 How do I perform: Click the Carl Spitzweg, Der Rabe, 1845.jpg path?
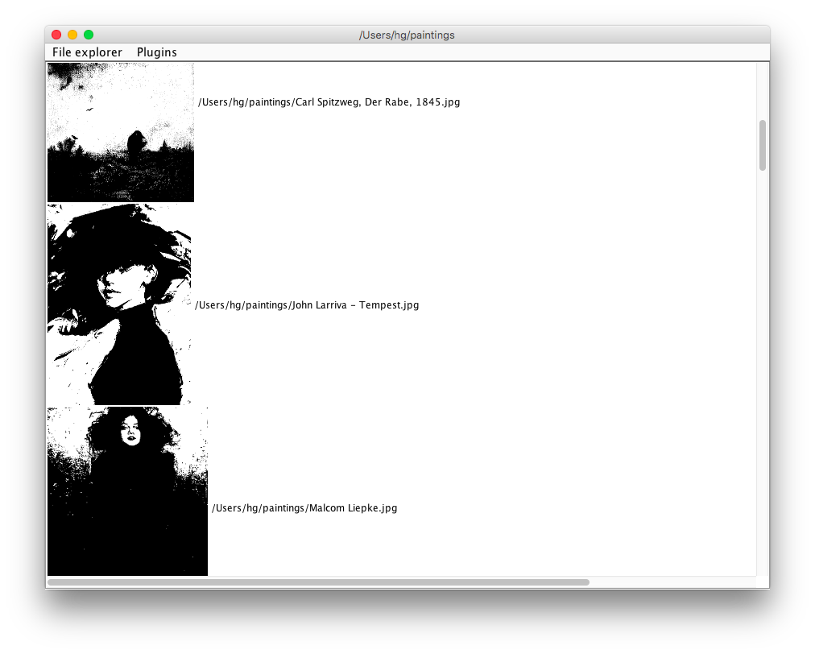[329, 102]
